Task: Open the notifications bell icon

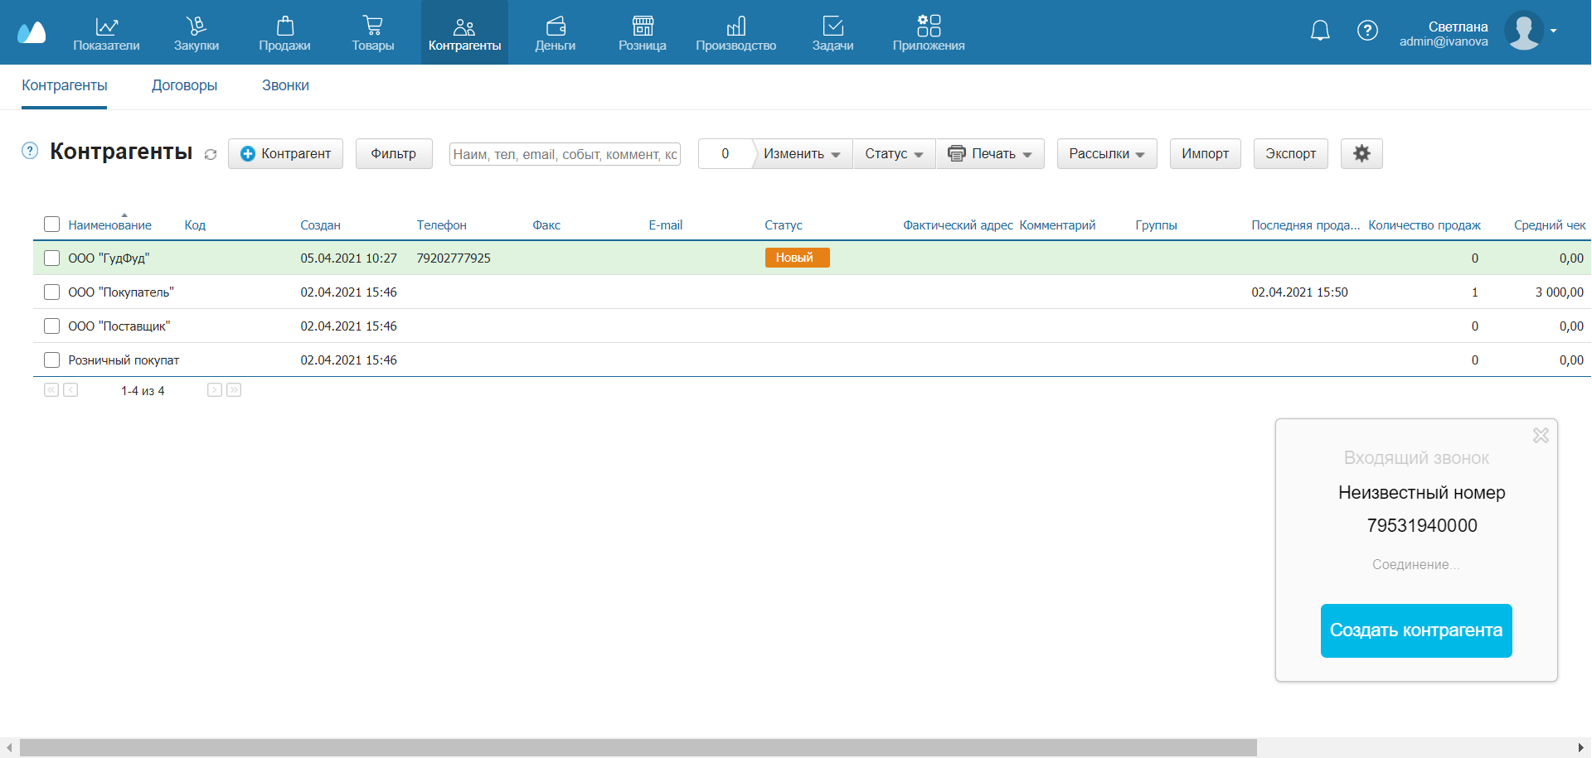Action: 1319,31
